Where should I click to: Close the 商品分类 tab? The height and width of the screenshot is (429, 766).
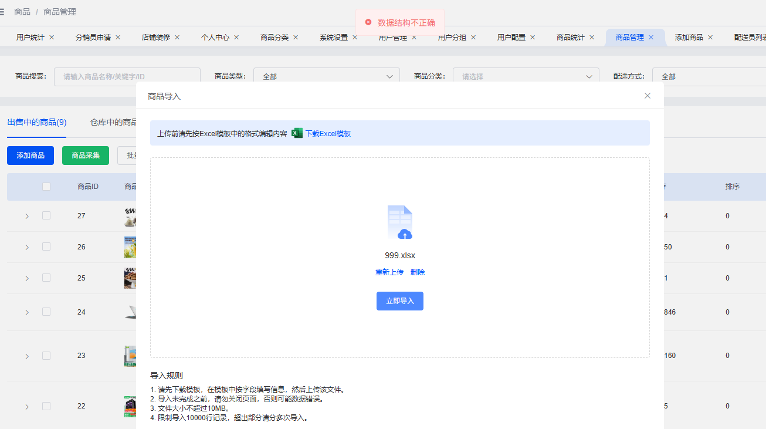point(296,38)
